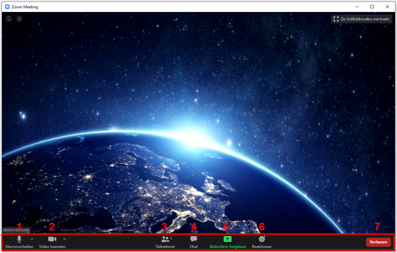Click the green Bildschirm freigeben icon
397x253 pixels.
coord(227,239)
